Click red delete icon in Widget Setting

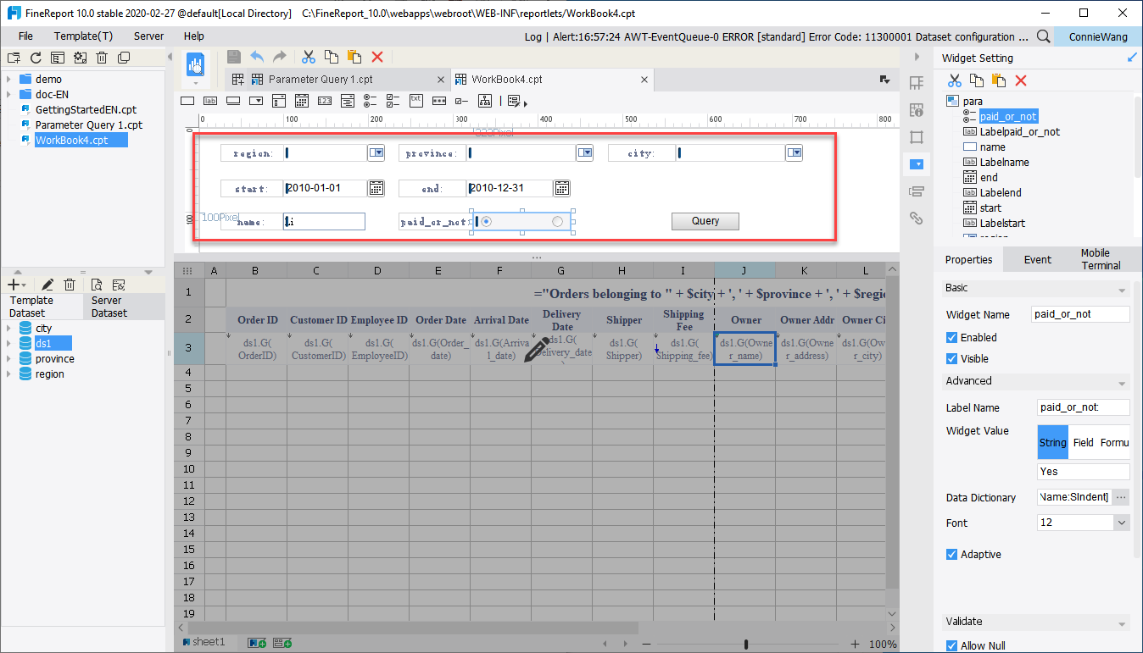tap(1021, 80)
